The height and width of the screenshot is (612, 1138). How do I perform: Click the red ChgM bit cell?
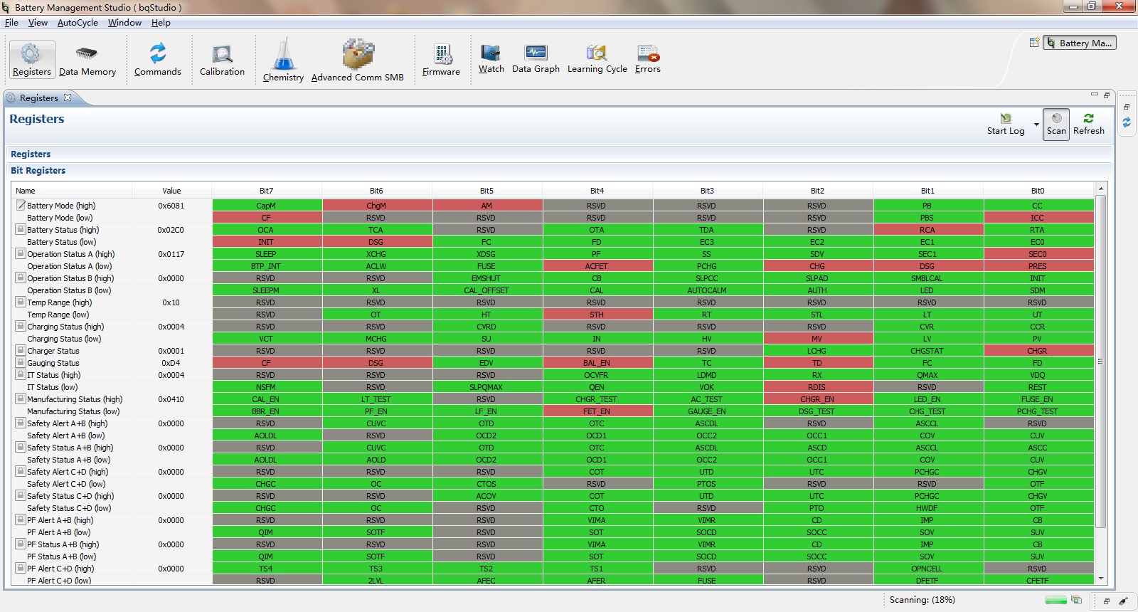pos(377,206)
